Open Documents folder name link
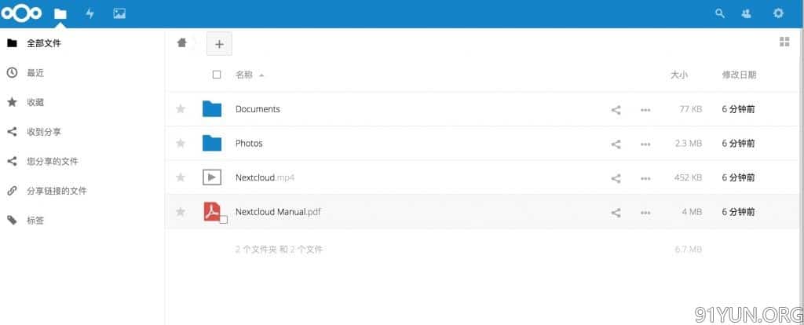Image resolution: width=804 pixels, height=325 pixels. click(x=258, y=109)
